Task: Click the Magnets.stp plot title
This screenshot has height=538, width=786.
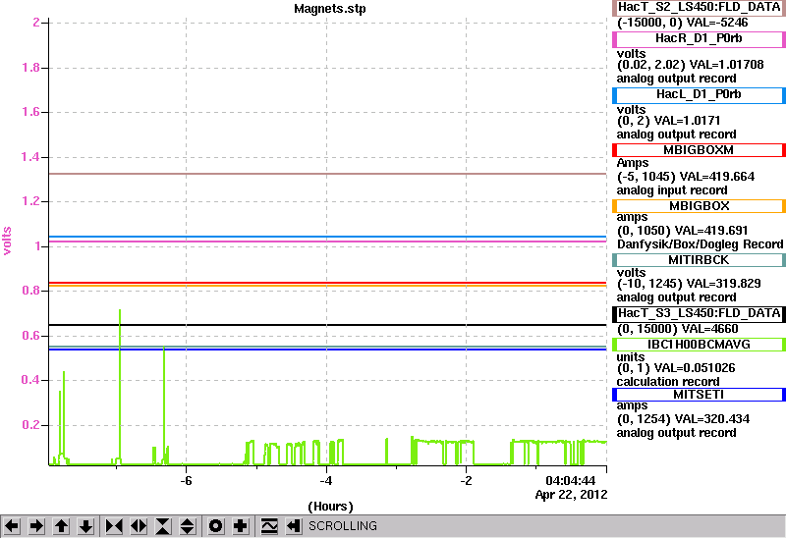Action: click(330, 9)
